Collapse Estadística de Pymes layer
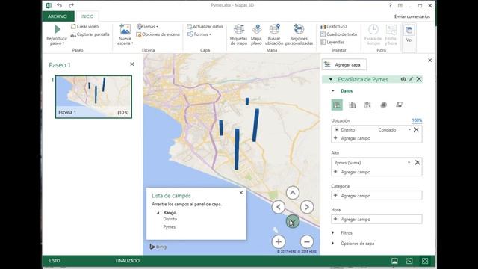 click(331, 80)
